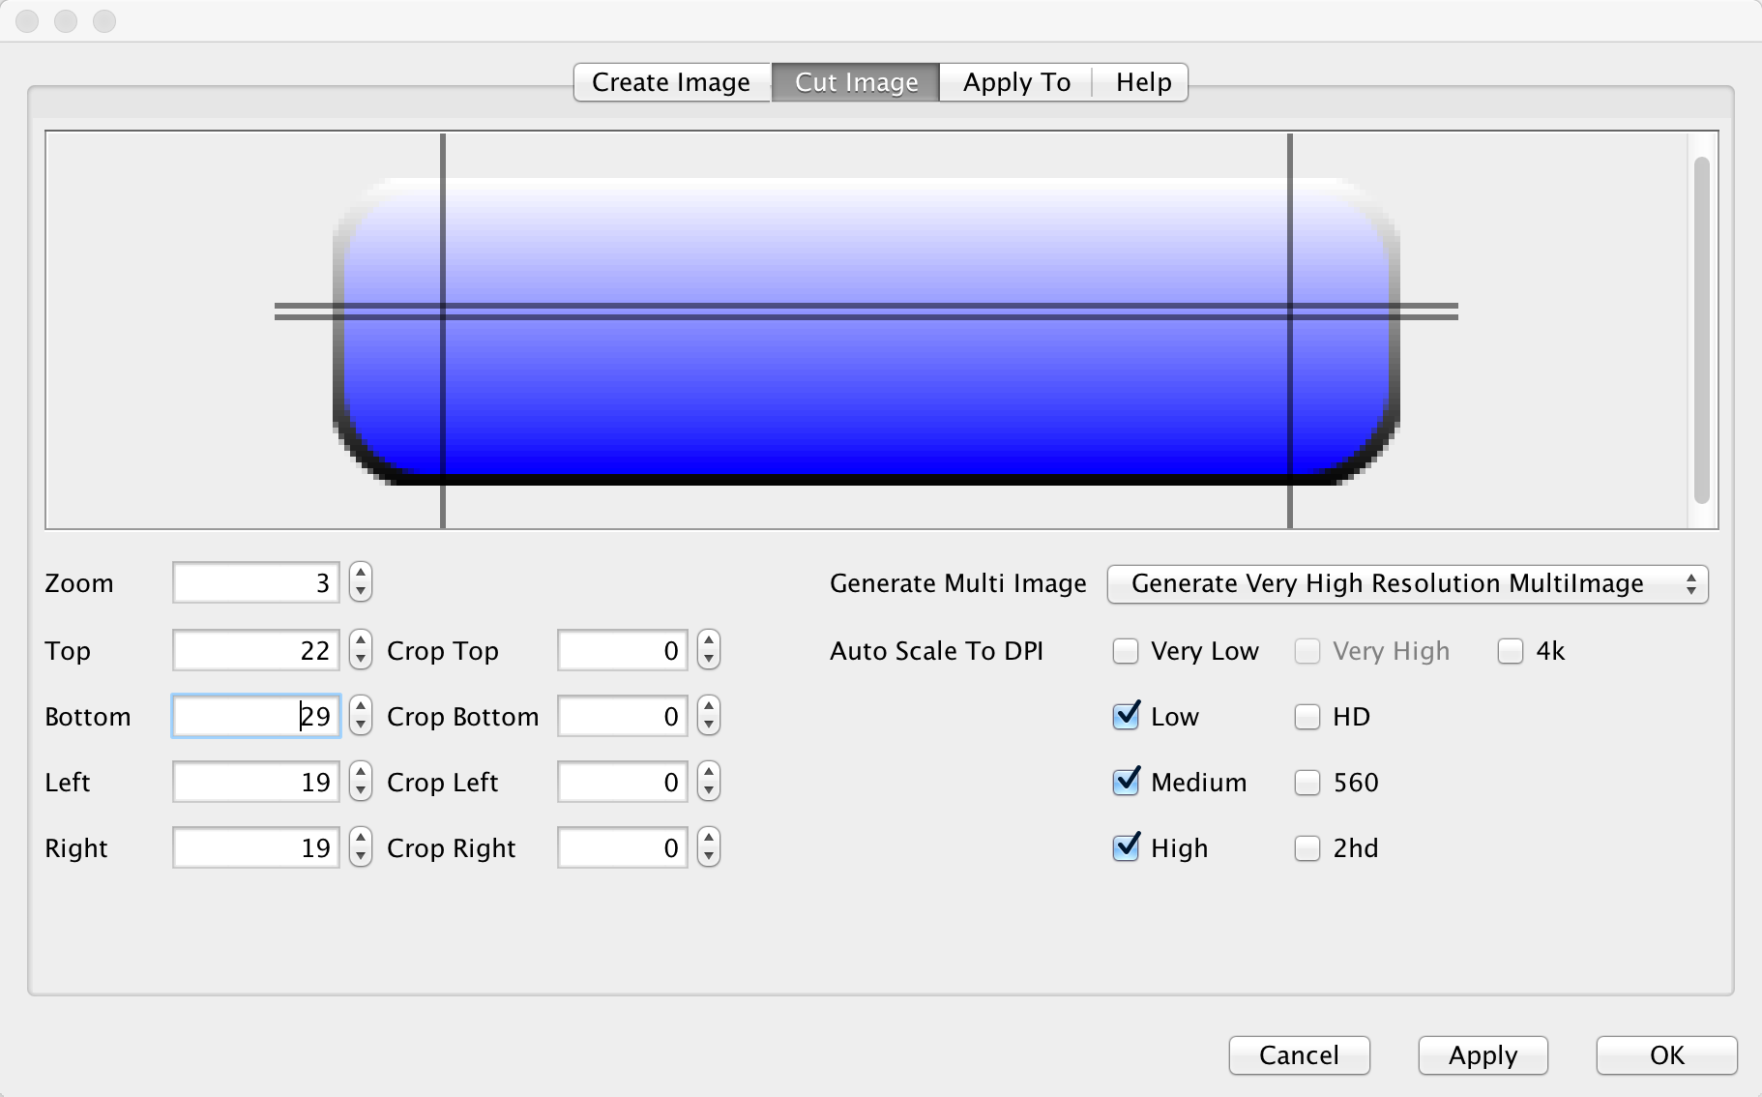The image size is (1762, 1097).
Task: Switch to the Create Image tab
Action: [671, 82]
